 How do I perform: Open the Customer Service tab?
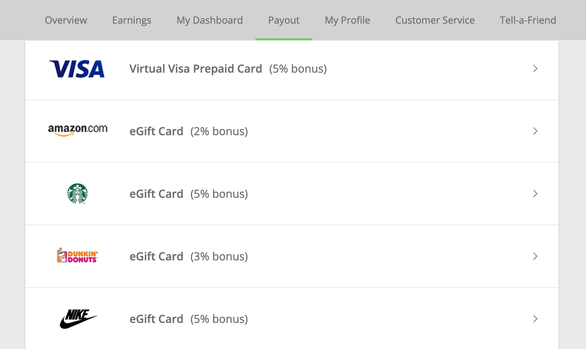[x=435, y=20]
